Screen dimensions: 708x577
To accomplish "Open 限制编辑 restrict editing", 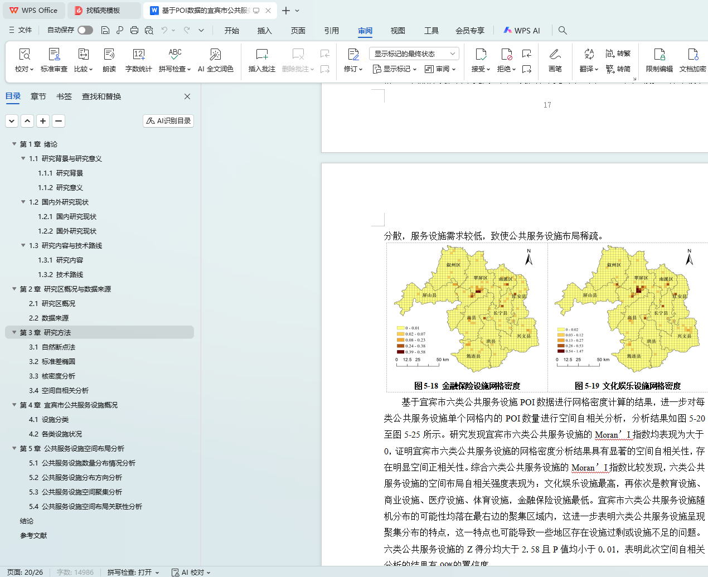I will [659, 60].
